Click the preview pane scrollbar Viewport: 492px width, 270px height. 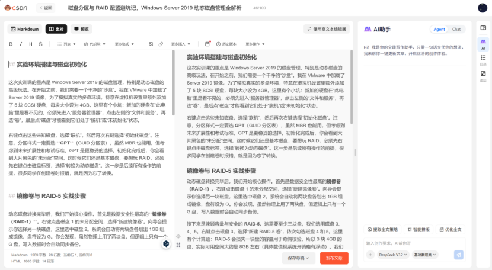(352, 87)
